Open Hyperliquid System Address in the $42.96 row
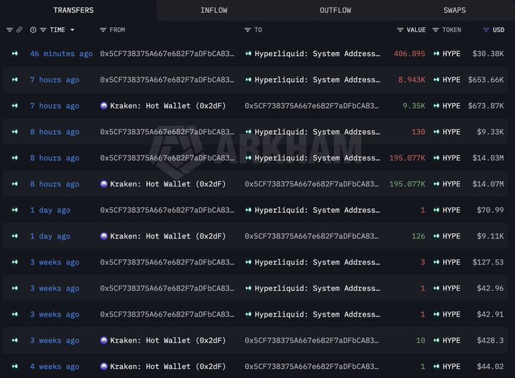The width and height of the screenshot is (515, 378). click(x=317, y=289)
